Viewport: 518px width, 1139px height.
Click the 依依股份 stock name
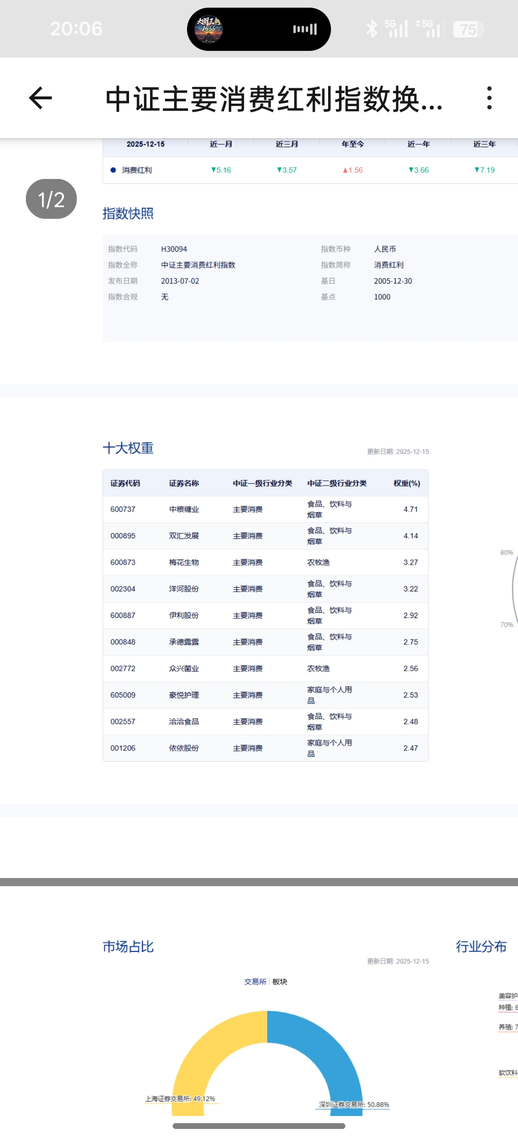184,748
